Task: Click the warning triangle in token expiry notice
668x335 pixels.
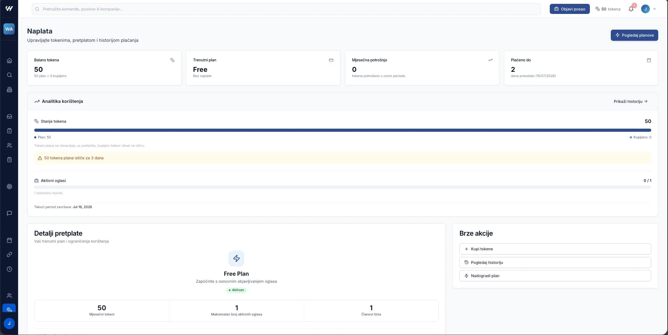Action: (40, 158)
